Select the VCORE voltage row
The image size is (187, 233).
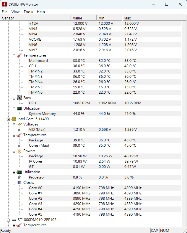click(105, 39)
